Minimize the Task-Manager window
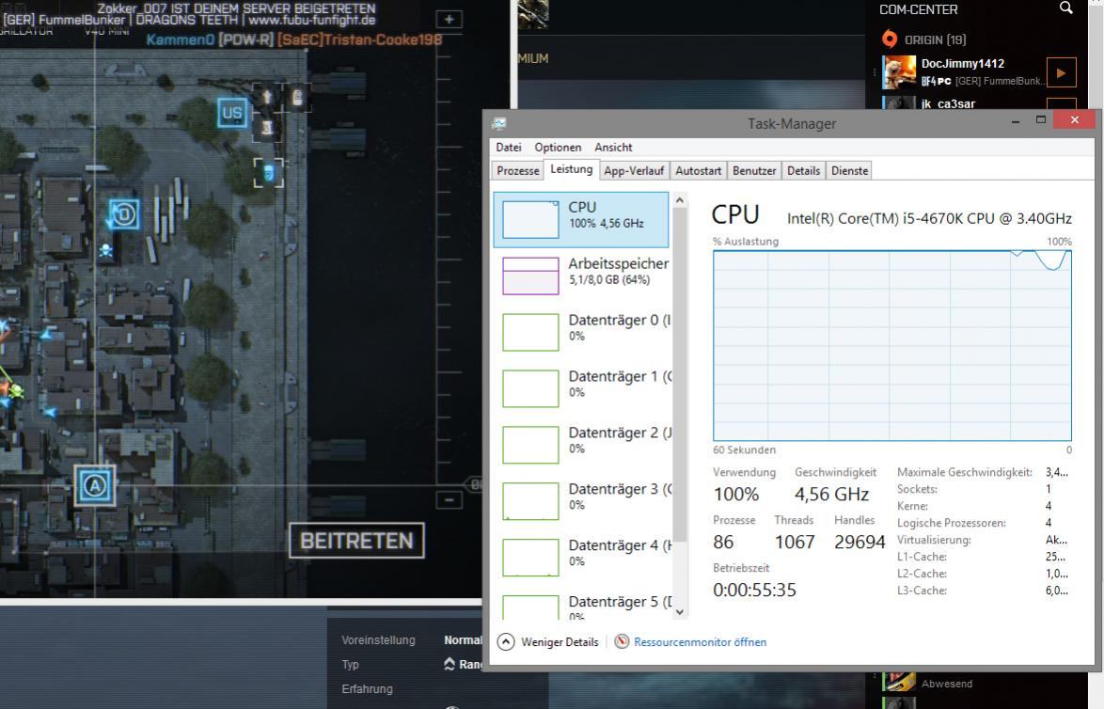 pyautogui.click(x=1016, y=121)
